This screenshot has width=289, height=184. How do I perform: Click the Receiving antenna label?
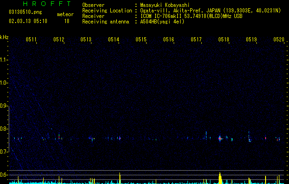[106, 22]
